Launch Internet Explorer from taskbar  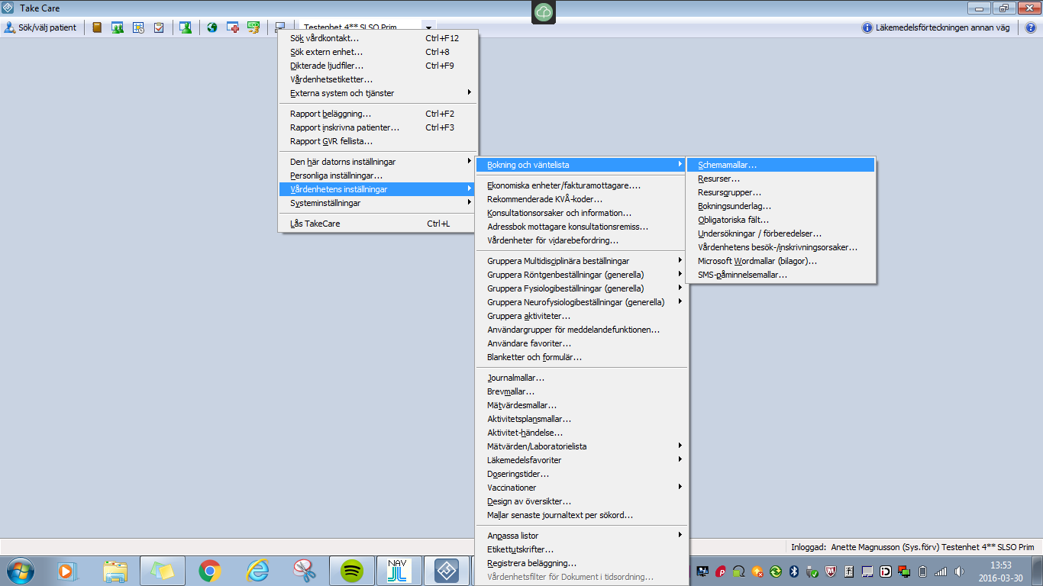click(257, 571)
